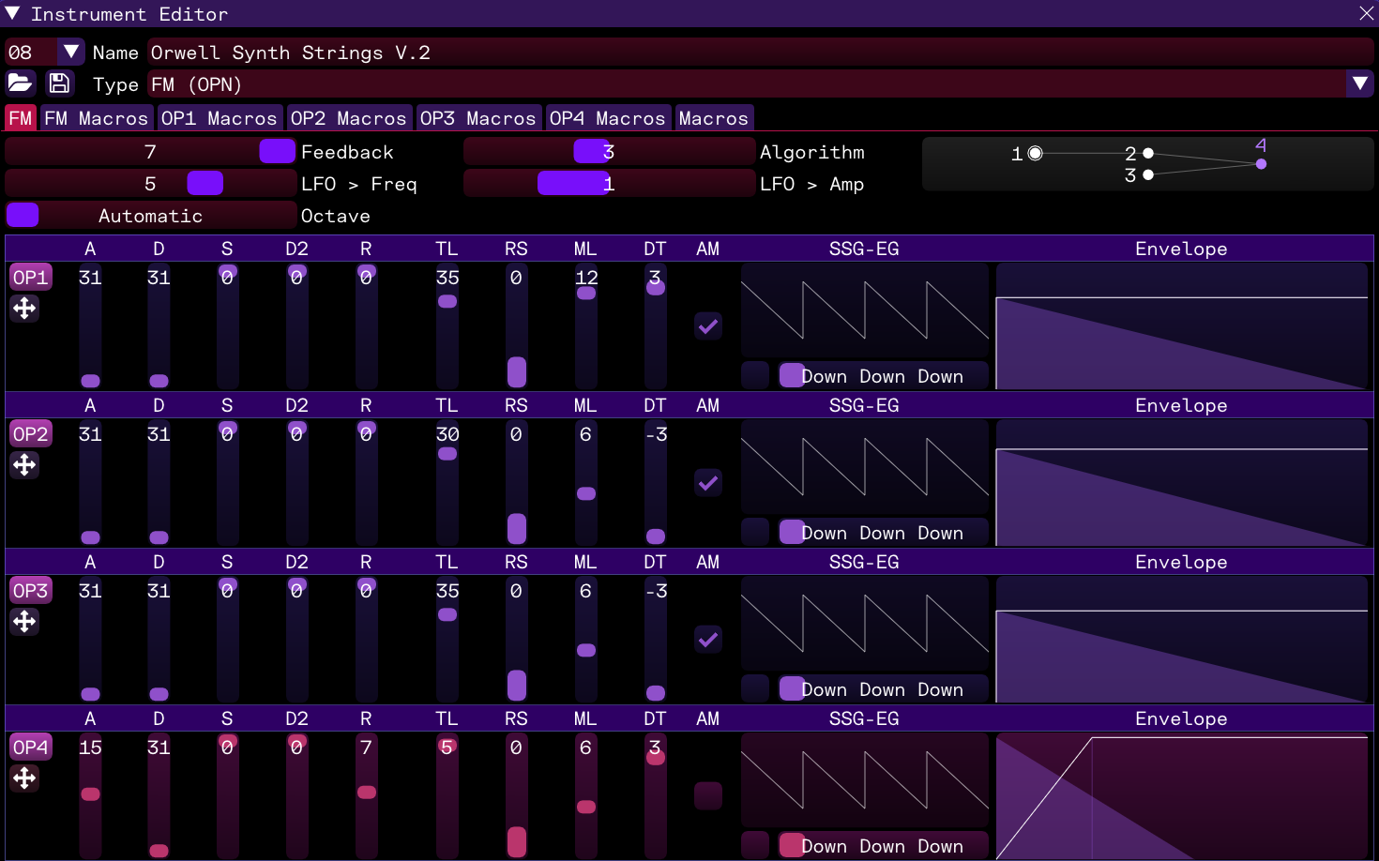This screenshot has width=1379, height=861.
Task: Click the Feedback slider
Action: pyautogui.click(x=150, y=152)
